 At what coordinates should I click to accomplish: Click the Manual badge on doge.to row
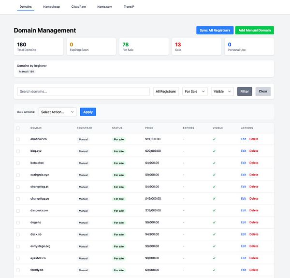(83, 223)
